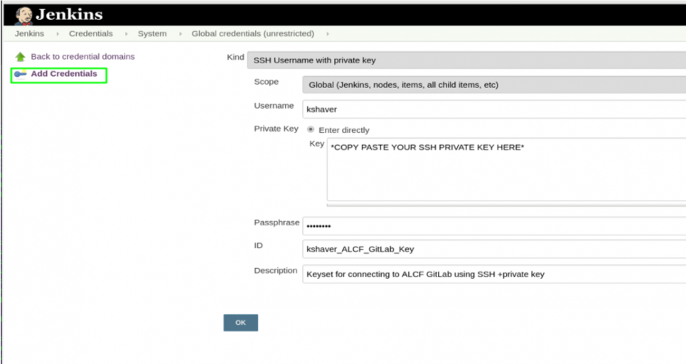Image resolution: width=686 pixels, height=364 pixels.
Task: Focus the Passphrase password field
Action: pos(493,226)
